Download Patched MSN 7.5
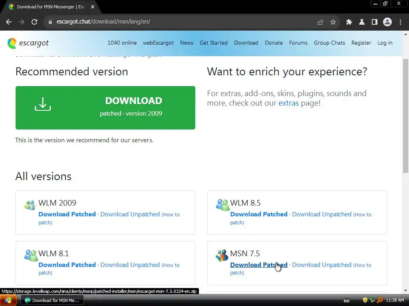 (259, 265)
